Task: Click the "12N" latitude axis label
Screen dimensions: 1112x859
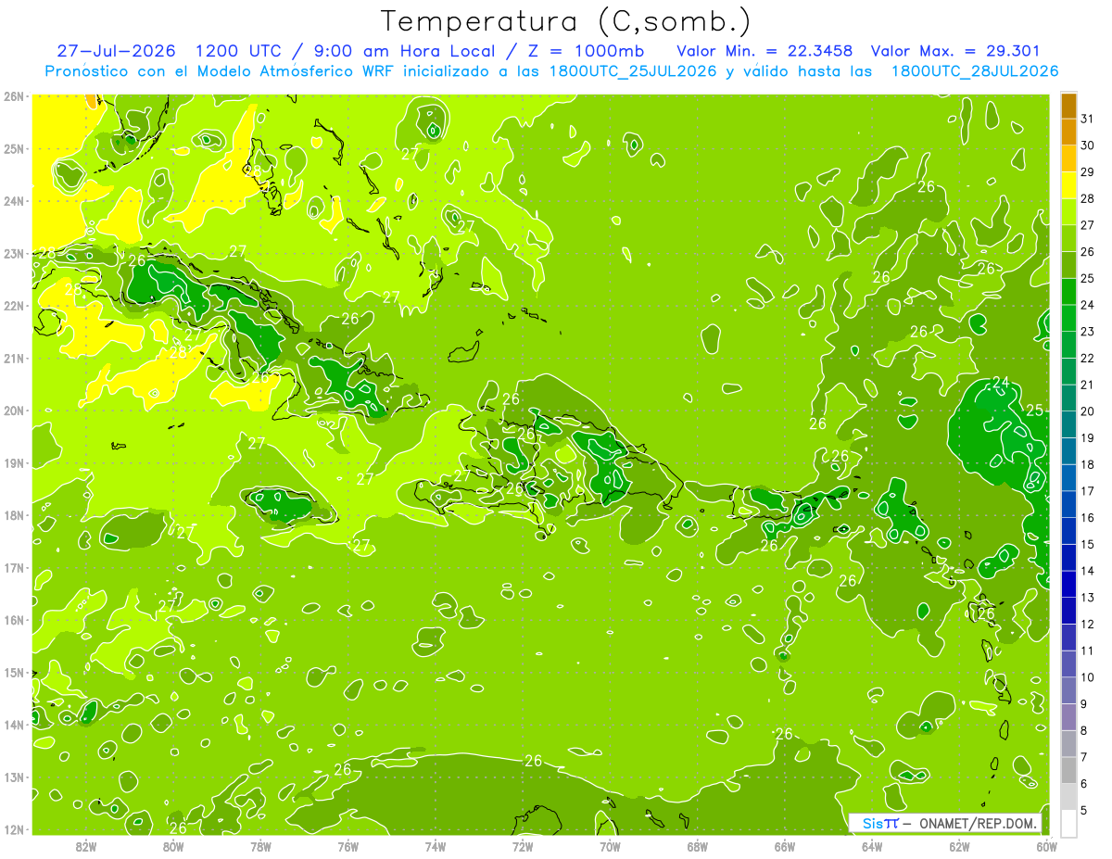Action: point(13,829)
